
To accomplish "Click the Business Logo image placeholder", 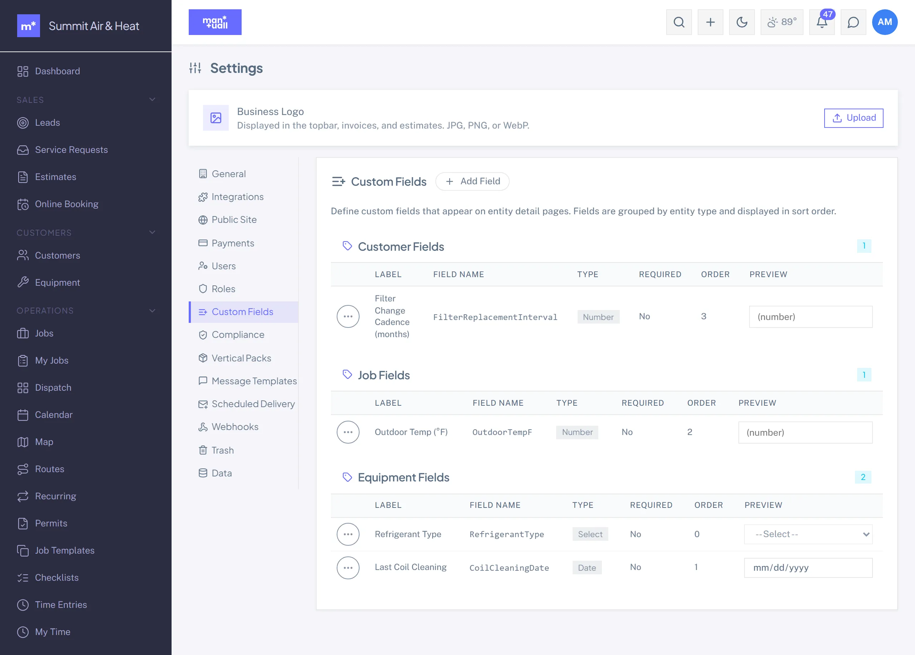I will (x=216, y=118).
